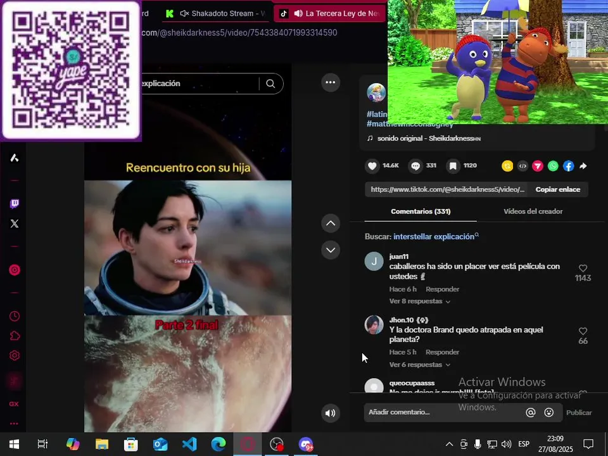
Task: Open Visual Studio Code from taskbar
Action: (189, 444)
